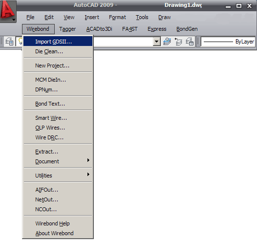Select DPNum... menu entry
This screenshot has height=243, width=257.
click(58, 89)
